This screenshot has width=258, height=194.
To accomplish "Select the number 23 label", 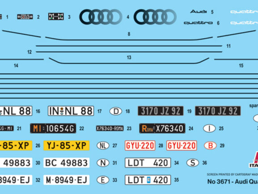I will click(129, 129).
